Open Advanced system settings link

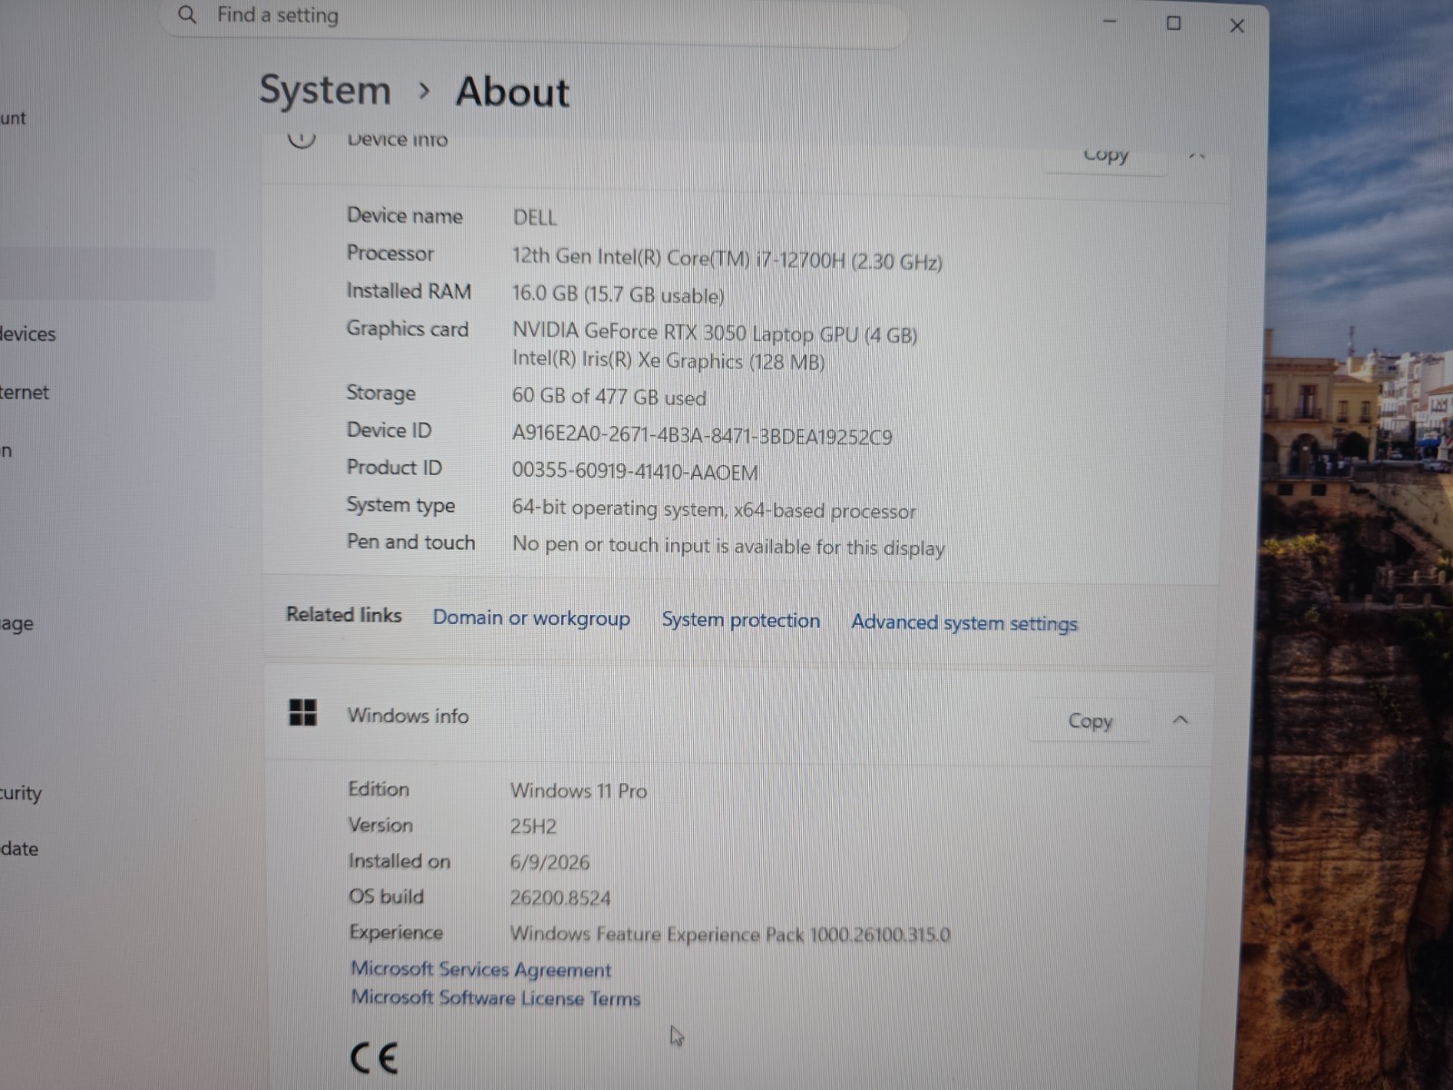pos(964,623)
